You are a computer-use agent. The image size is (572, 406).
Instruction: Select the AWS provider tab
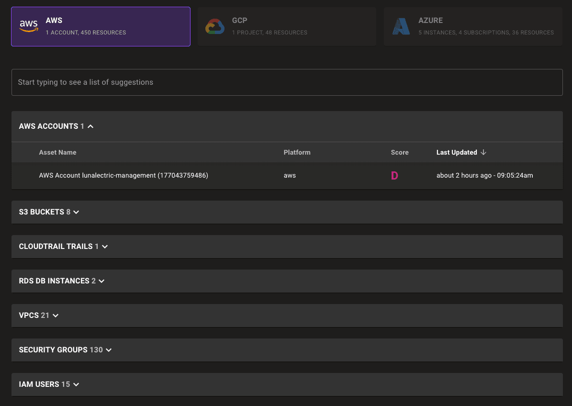[101, 27]
